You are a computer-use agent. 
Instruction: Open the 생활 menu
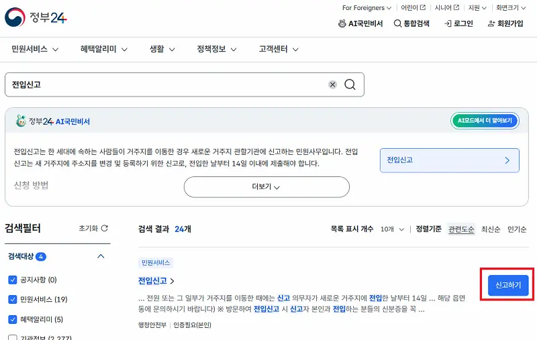(x=162, y=49)
